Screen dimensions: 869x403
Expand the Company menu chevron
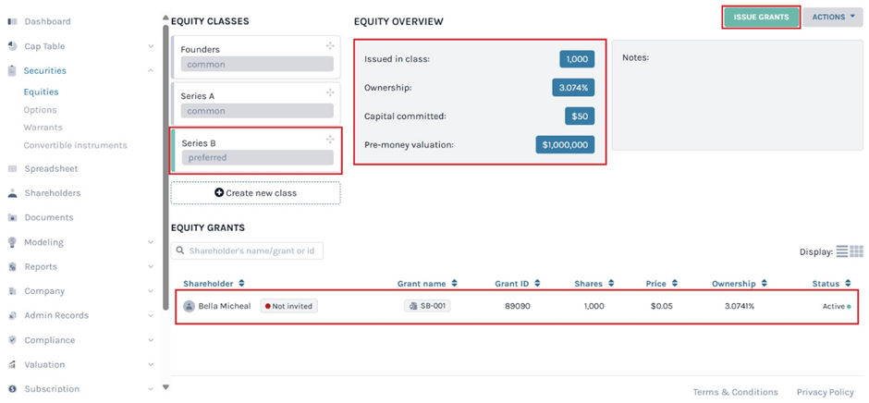[152, 291]
